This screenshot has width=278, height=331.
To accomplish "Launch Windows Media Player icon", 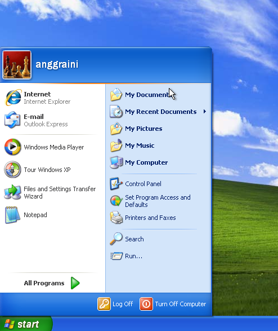I will (x=12, y=147).
